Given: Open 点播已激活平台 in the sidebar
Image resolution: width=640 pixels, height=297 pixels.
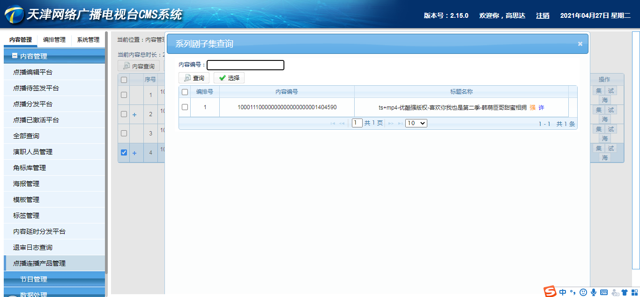Looking at the screenshot, I should 54,120.
